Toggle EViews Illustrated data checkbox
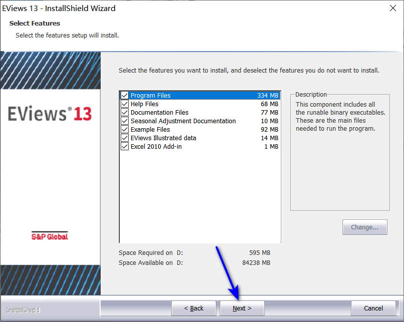This screenshot has width=404, height=322. [125, 138]
